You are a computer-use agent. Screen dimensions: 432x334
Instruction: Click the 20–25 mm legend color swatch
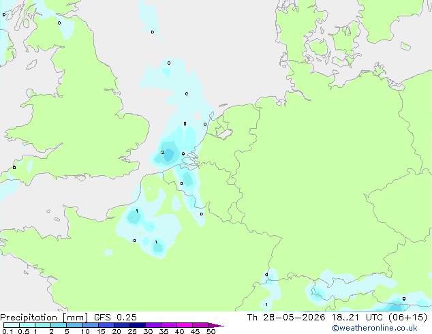[x=121, y=325]
